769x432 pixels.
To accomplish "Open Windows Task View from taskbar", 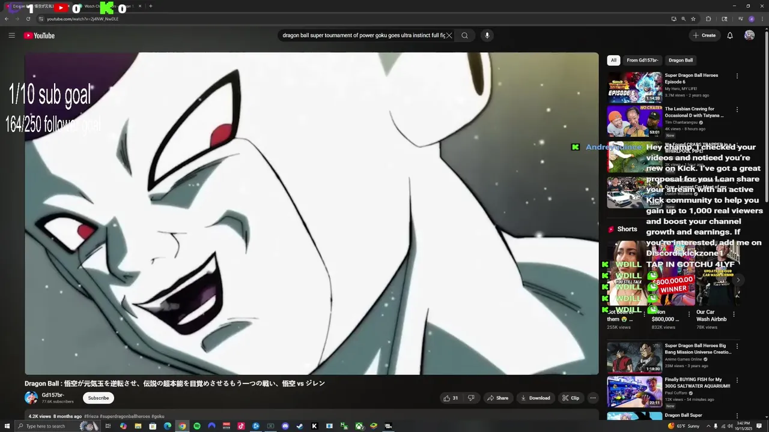I will point(108,426).
